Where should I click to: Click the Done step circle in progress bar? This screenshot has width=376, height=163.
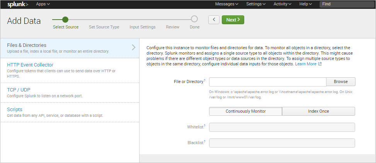point(194,19)
